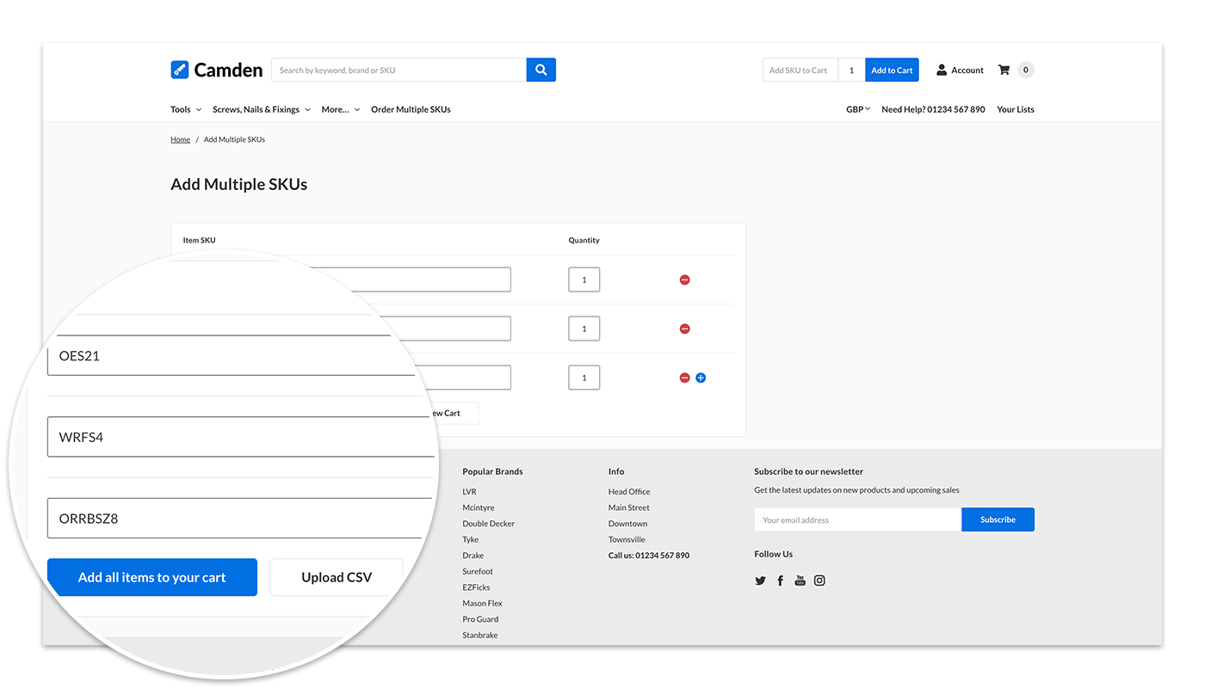Open the Stanbrake brand link
The height and width of the screenshot is (688, 1205).
click(x=480, y=635)
